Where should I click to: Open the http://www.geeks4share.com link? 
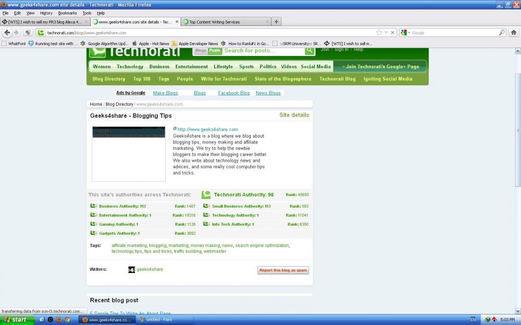click(208, 129)
